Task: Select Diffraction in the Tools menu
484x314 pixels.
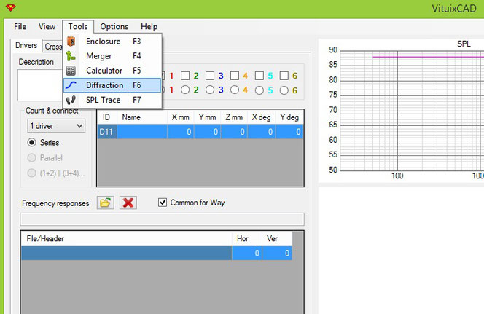Action: [112, 85]
